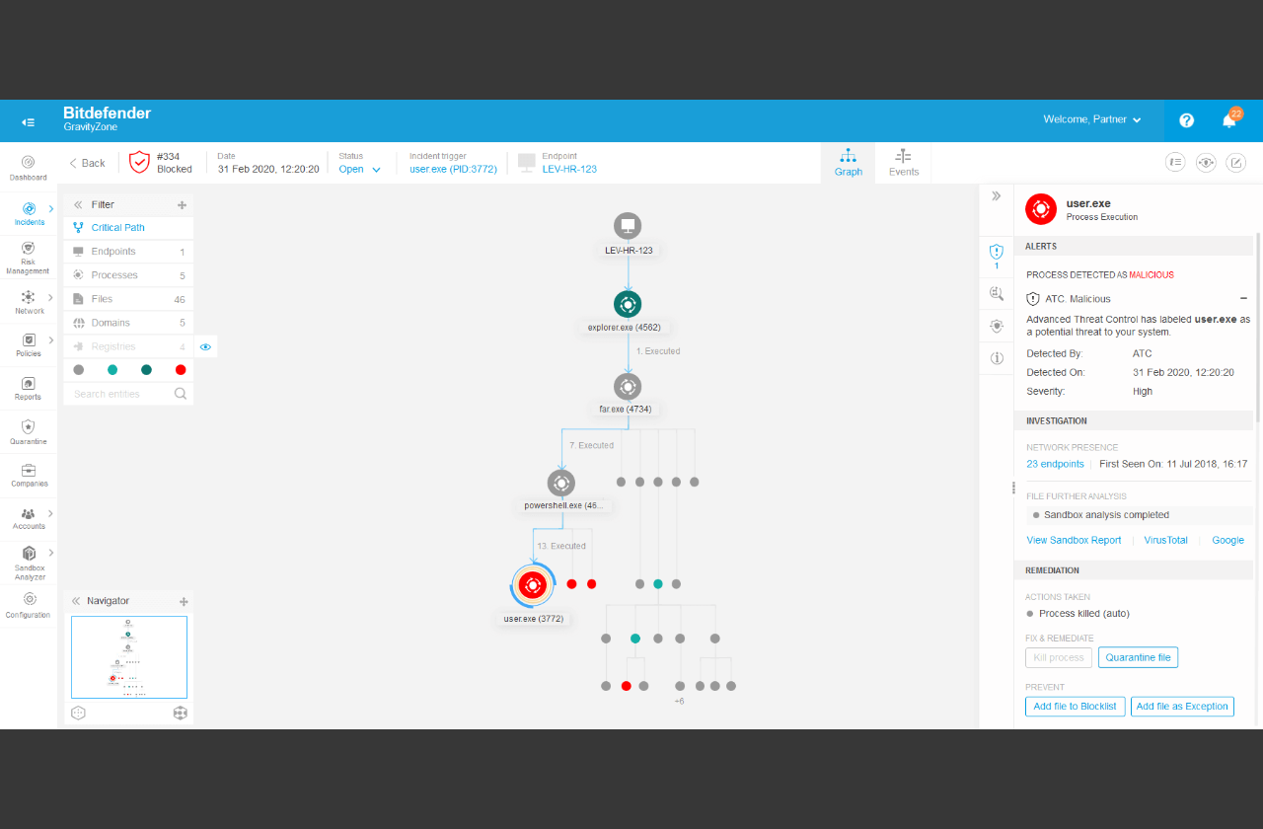Toggle the Files filter row
Screen dimensions: 1263x829
tap(128, 299)
